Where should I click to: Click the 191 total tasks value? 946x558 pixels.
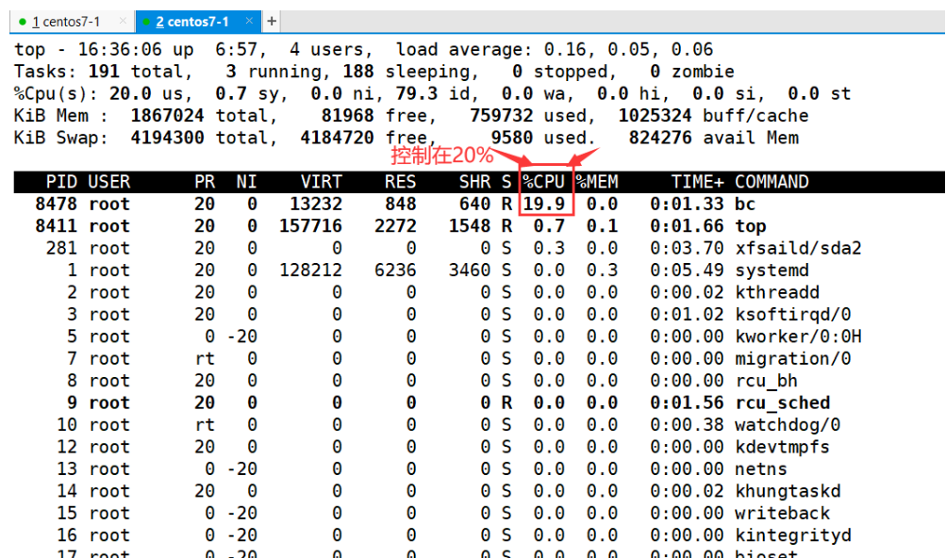[x=105, y=72]
